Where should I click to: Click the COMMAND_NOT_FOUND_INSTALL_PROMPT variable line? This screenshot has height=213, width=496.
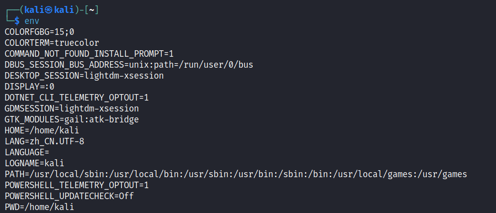[x=89, y=54]
